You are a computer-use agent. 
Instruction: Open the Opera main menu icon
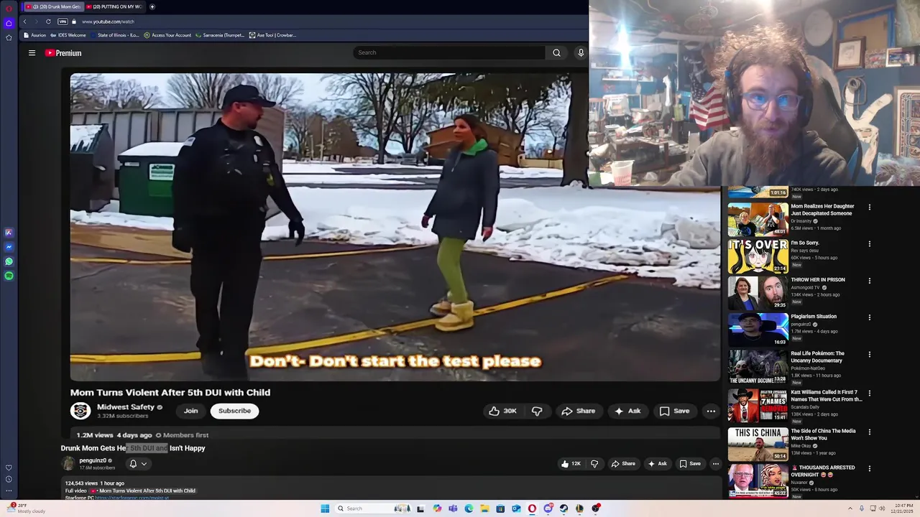tap(9, 9)
